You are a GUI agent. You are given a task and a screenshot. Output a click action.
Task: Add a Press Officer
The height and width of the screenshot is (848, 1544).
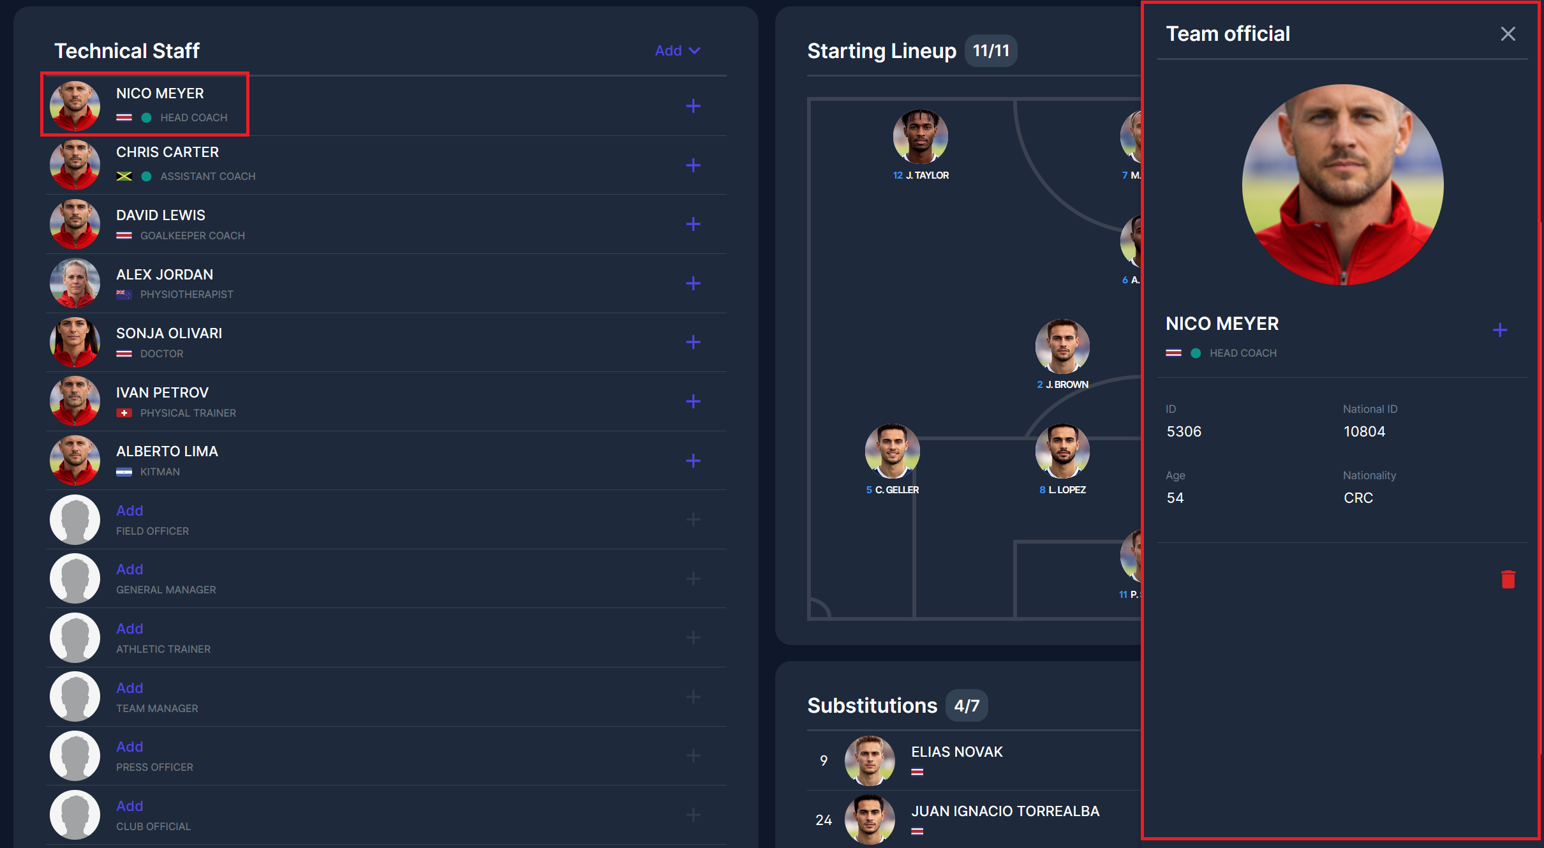(x=130, y=747)
